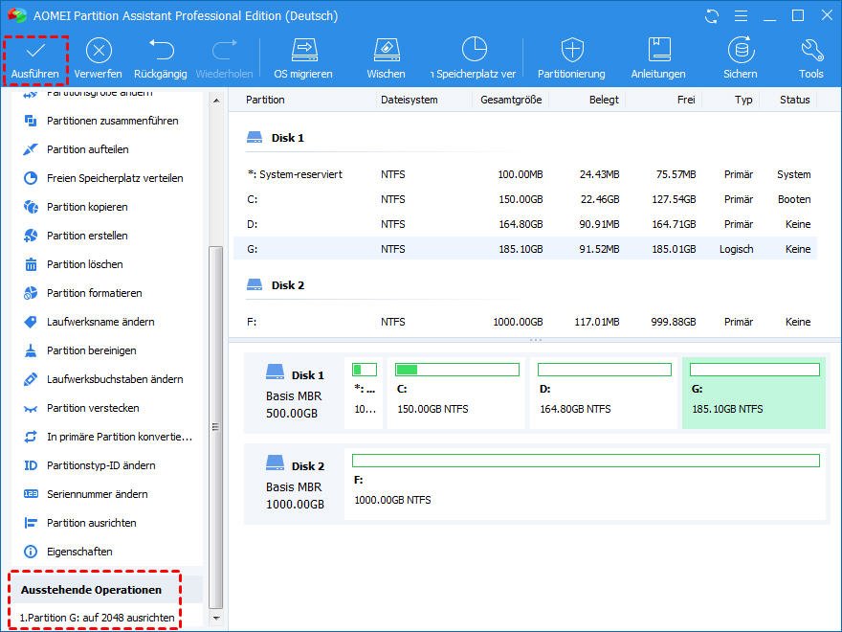
Task: Click the Status column header
Action: 795,100
